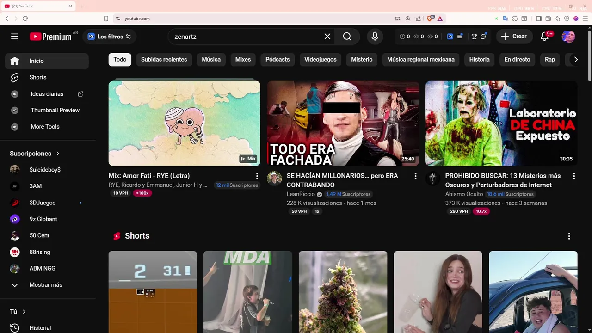Viewport: 592px width, 333px height.
Task: Open PROHIBIDO BUSCAR video title
Action: (503, 180)
